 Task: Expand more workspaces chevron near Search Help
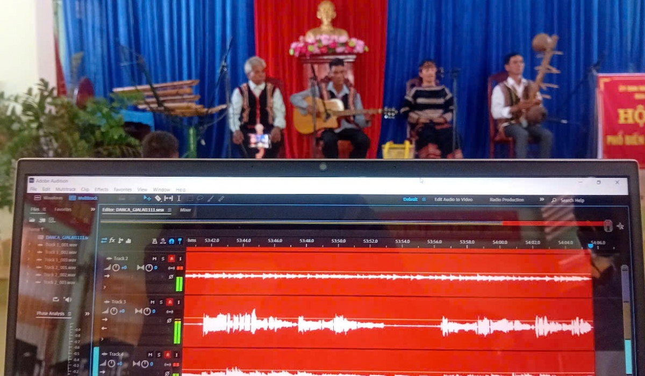[x=541, y=199]
